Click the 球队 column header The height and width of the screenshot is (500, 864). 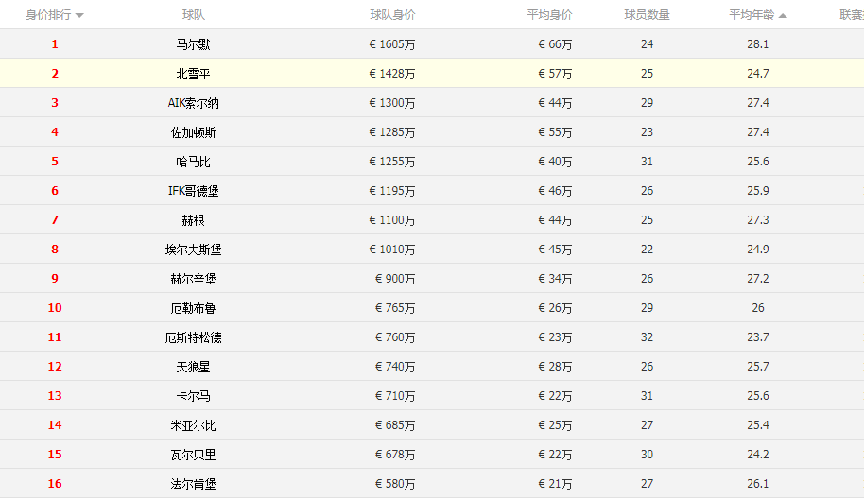point(193,15)
